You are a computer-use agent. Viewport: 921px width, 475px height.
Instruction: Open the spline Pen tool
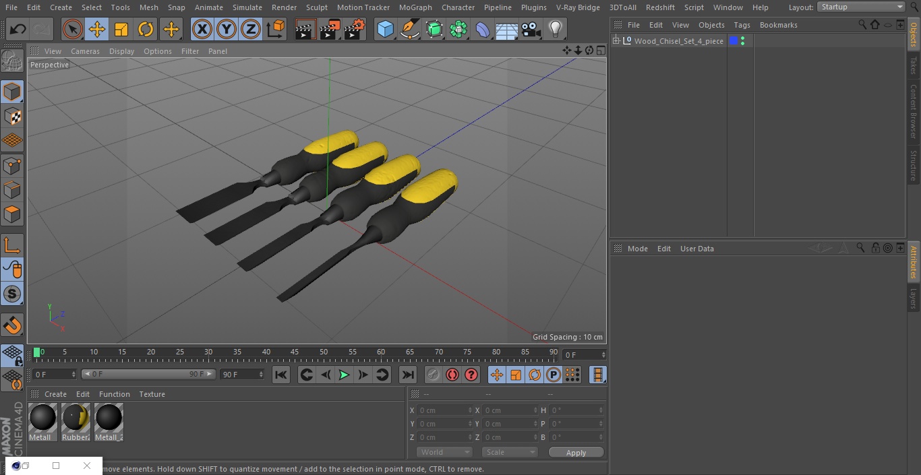coord(409,30)
